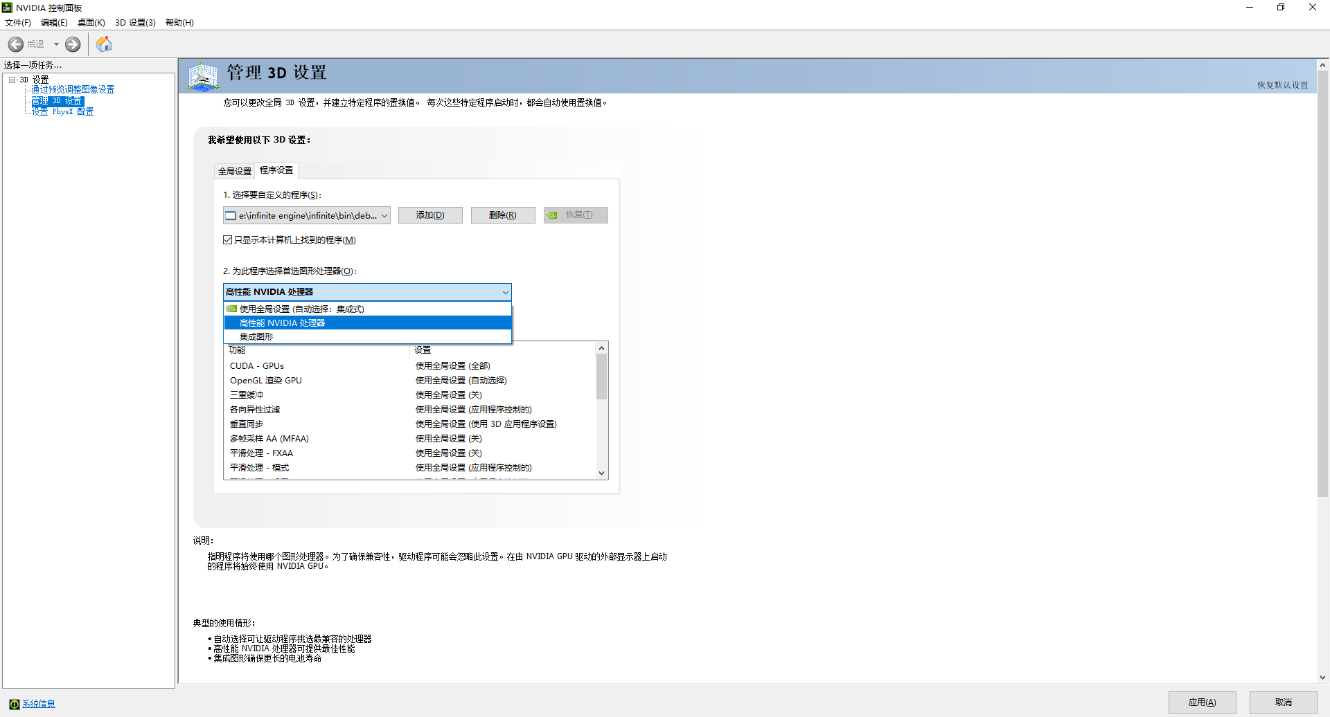Click the 三重缓冲 setting row
The width and height of the screenshot is (1330, 717).
click(x=410, y=395)
